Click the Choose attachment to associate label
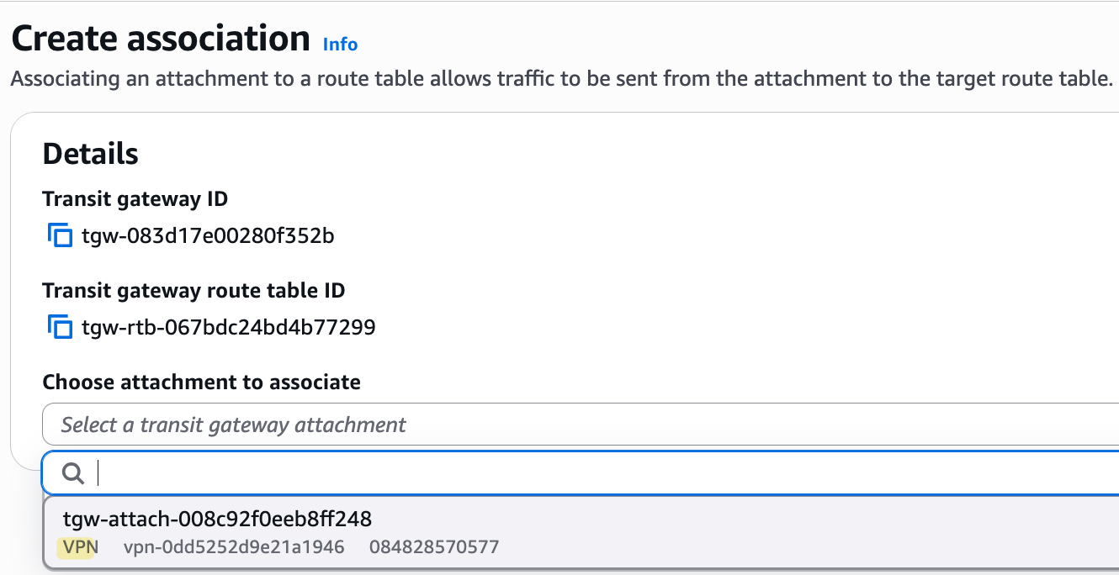The width and height of the screenshot is (1119, 575). click(202, 382)
